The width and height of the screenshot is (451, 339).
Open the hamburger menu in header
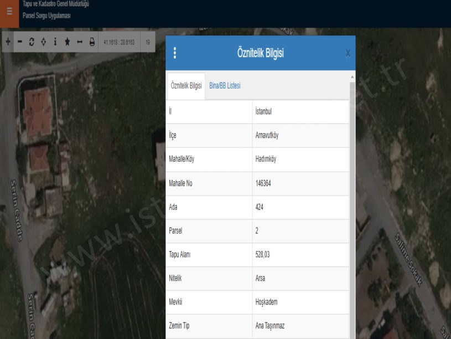[x=9, y=11]
